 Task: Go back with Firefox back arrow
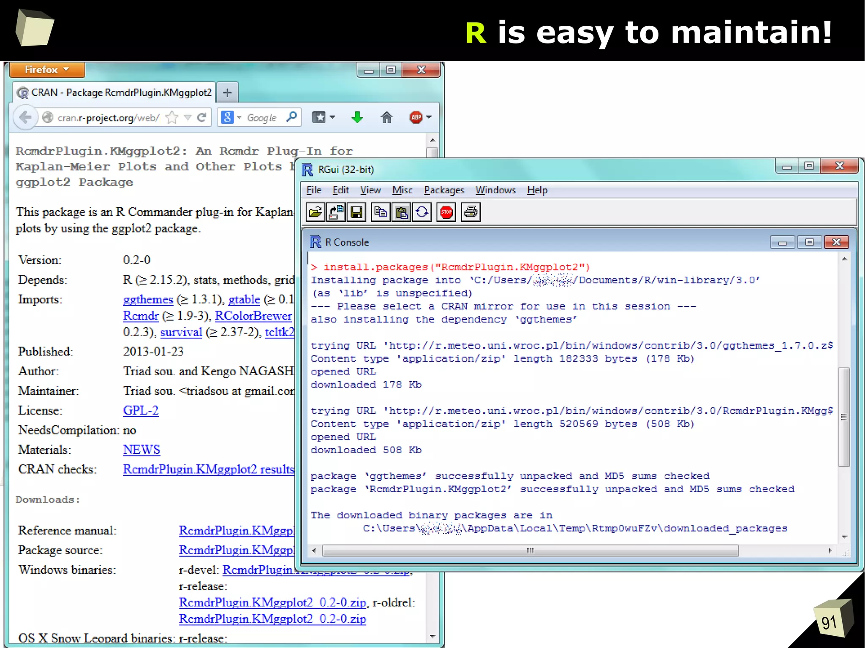pos(26,117)
